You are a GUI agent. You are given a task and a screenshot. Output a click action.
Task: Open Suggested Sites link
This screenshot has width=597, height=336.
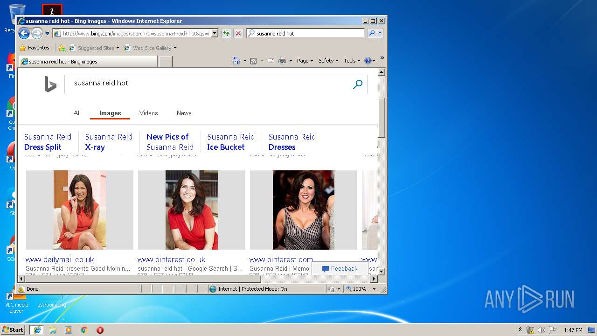point(94,48)
